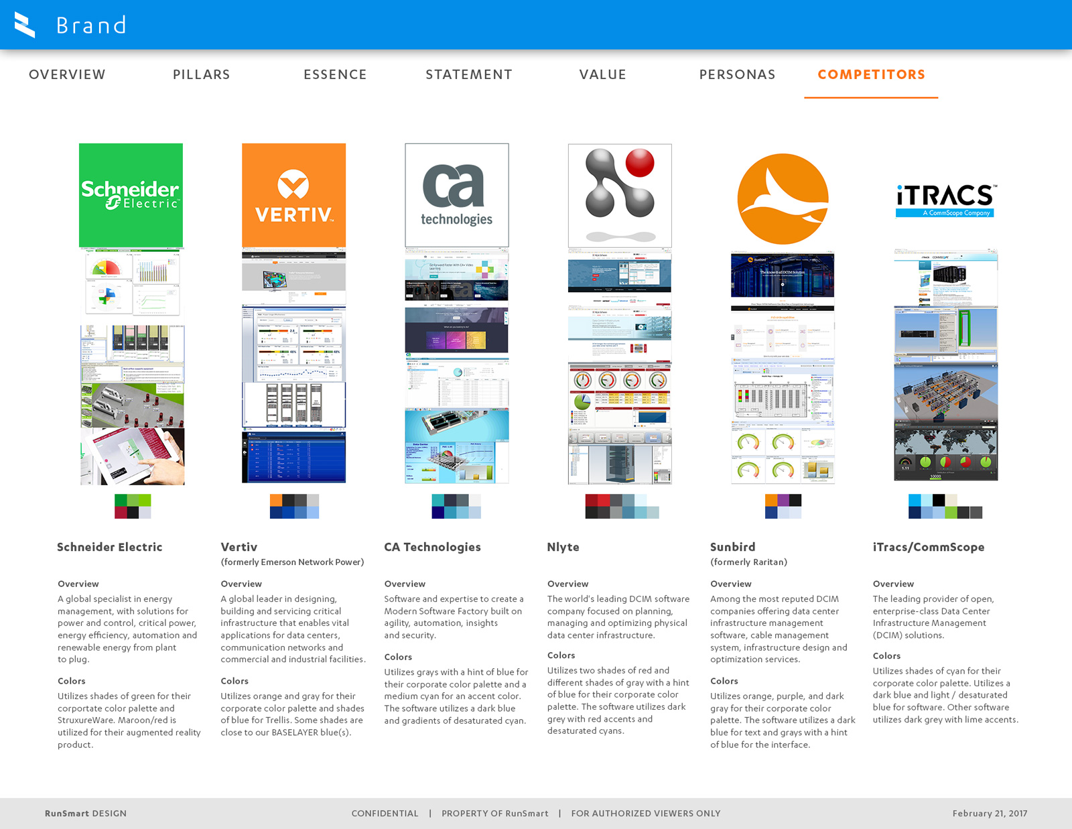Viewport: 1072px width, 829px height.
Task: Click the Nlyte molecule logo
Action: pyautogui.click(x=620, y=195)
